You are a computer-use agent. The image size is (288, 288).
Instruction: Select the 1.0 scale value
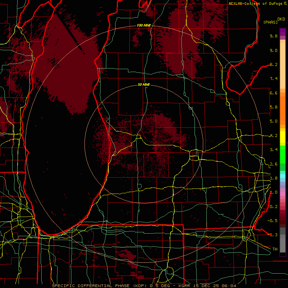pyautogui.click(x=274, y=192)
